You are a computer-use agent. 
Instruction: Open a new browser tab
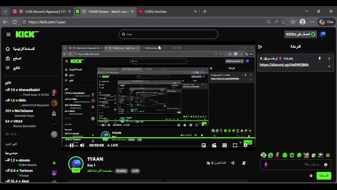click(x=205, y=12)
